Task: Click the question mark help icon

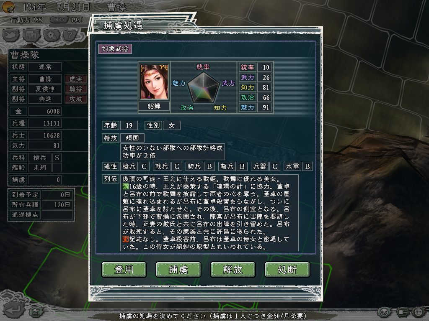Action: [x=70, y=35]
